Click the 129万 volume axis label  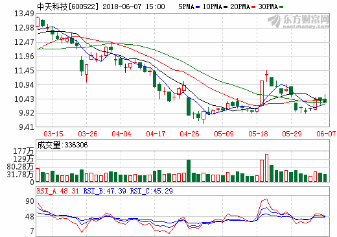tap(23, 159)
